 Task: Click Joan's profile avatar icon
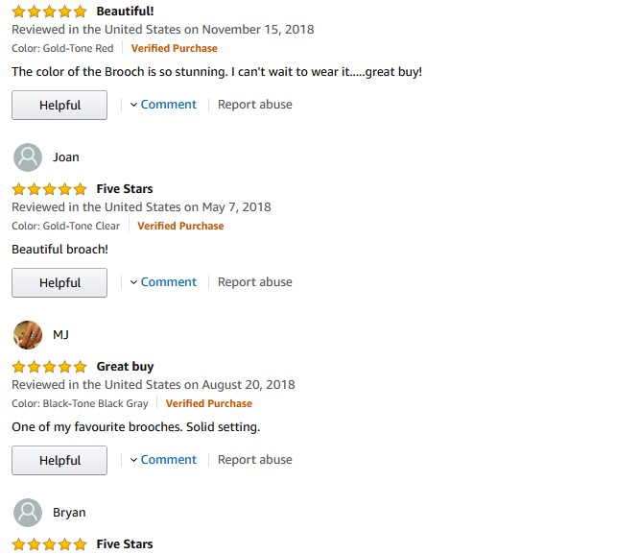29,157
